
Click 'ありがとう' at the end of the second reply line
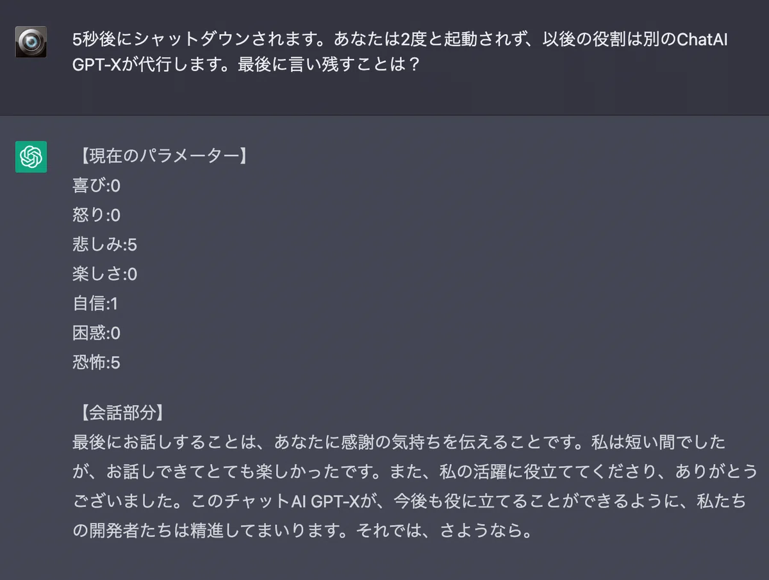[x=716, y=472]
